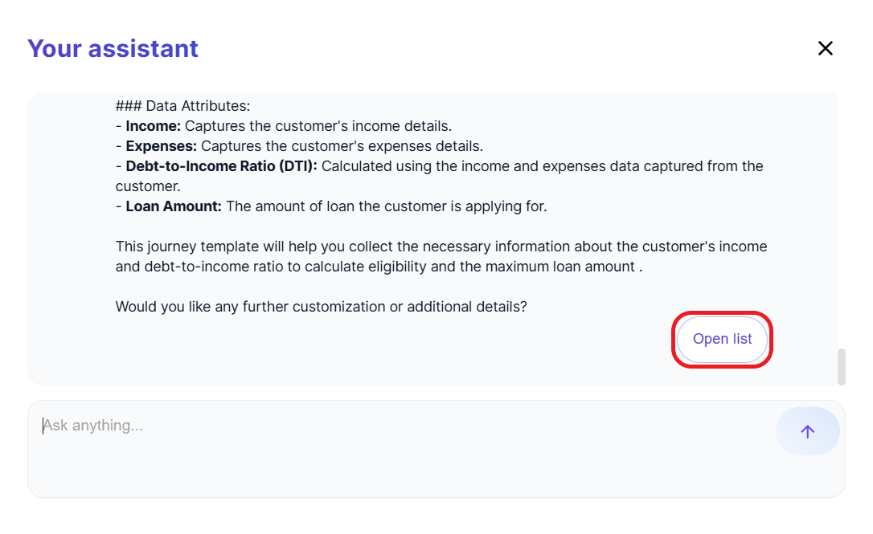Click the "amount of loan the customer" description

386,206
